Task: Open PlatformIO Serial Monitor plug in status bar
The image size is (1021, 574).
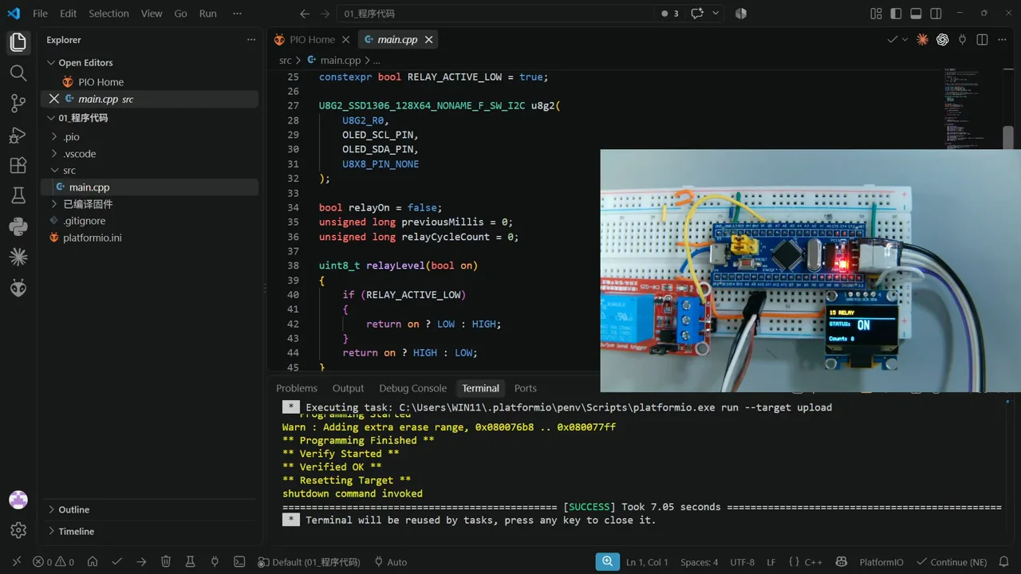Action: click(x=215, y=562)
